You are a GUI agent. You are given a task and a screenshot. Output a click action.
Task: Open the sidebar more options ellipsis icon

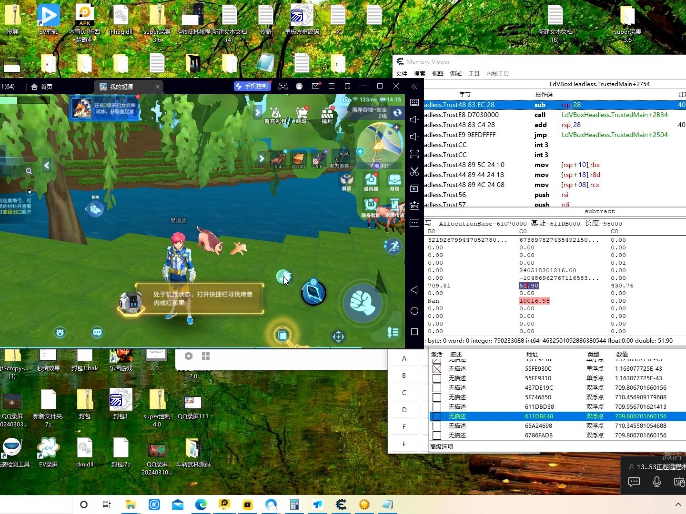(x=414, y=223)
